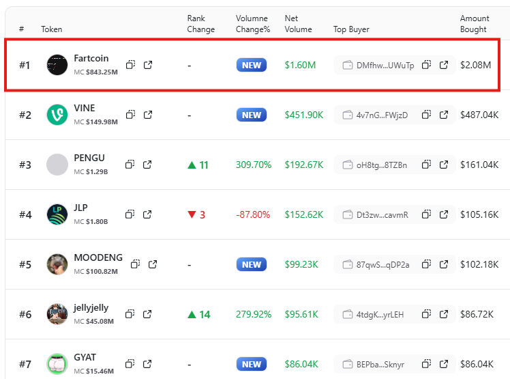Select the $2.08M amount bought value
510x379 pixels.
pos(475,65)
